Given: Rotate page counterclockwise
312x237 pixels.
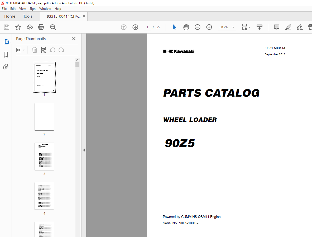Looking at the screenshot, I should 52,50.
